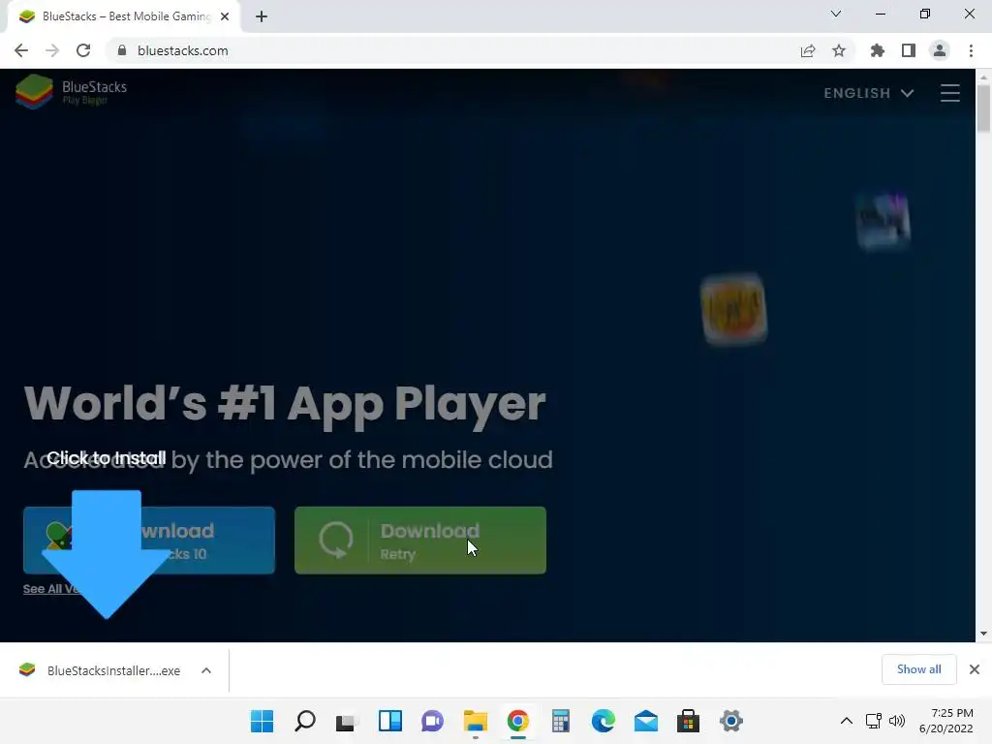Share this page icon in address bar

pyautogui.click(x=808, y=50)
